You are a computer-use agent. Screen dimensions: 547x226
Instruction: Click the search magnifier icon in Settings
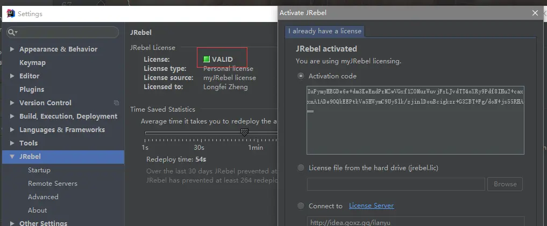pyautogui.click(x=11, y=32)
